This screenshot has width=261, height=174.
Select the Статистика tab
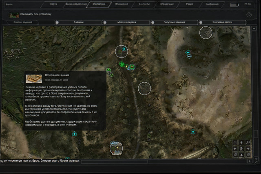99,4
